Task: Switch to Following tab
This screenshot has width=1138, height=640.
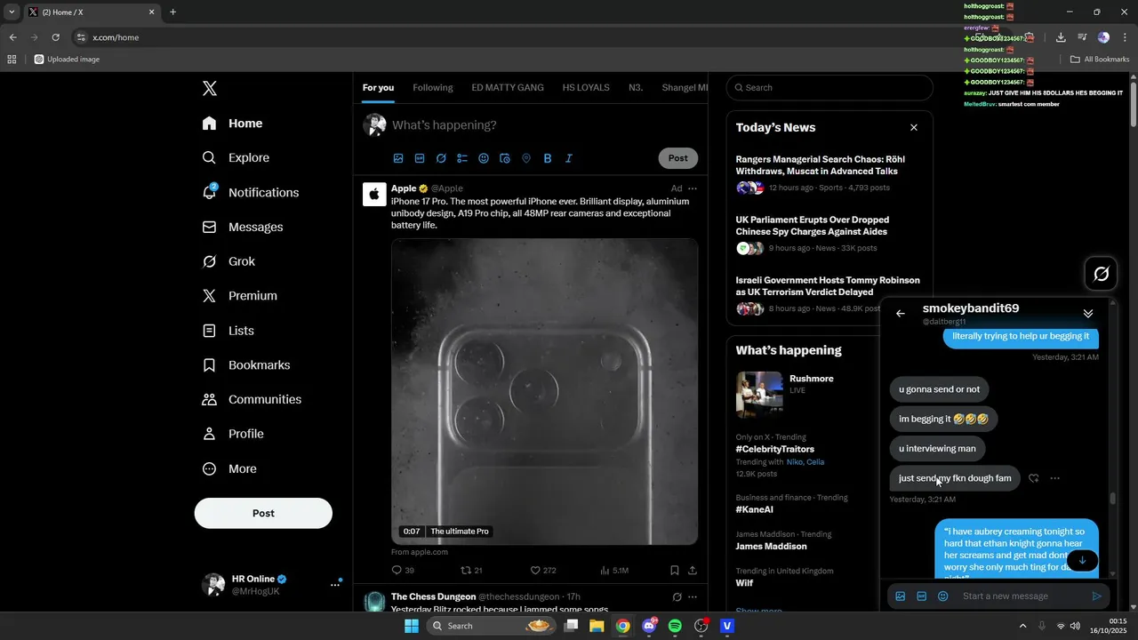Action: tap(433, 88)
